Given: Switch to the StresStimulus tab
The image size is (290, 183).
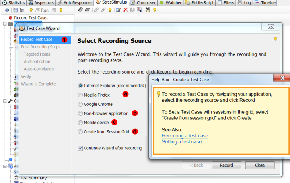Looking at the screenshot, I should (111, 2).
